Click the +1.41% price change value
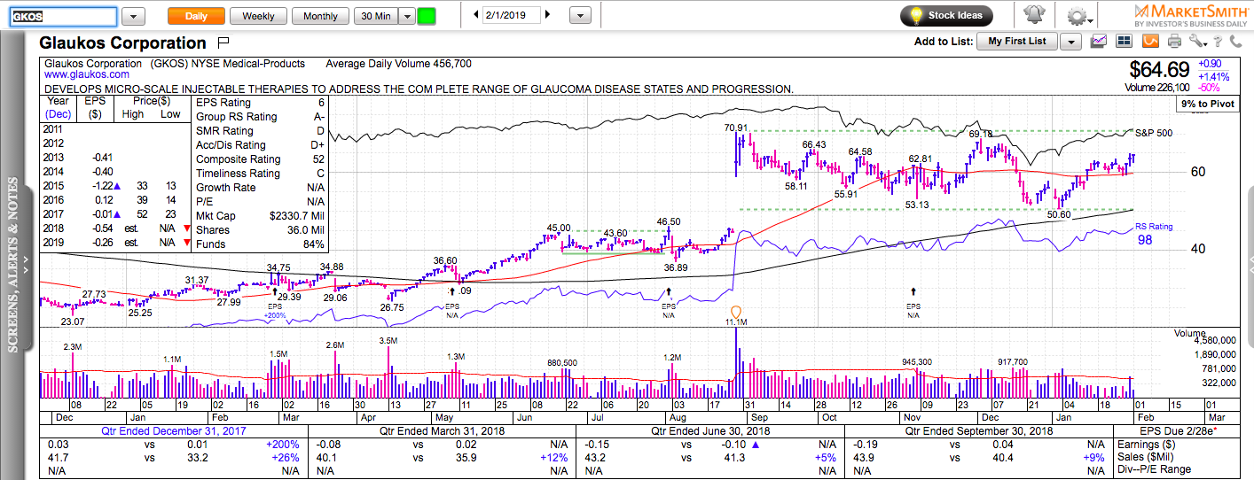Viewport: 1254px width, 480px height. point(1213,76)
